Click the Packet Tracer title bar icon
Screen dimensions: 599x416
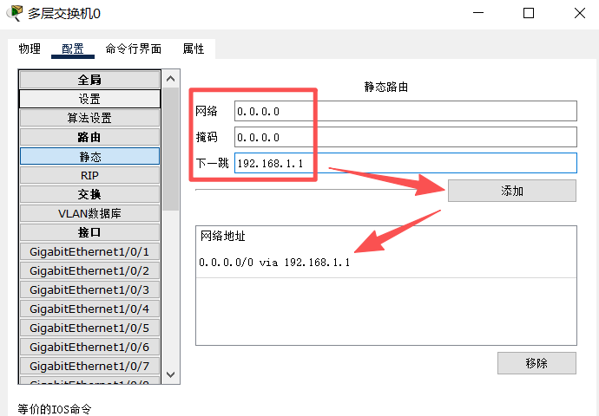tap(14, 14)
